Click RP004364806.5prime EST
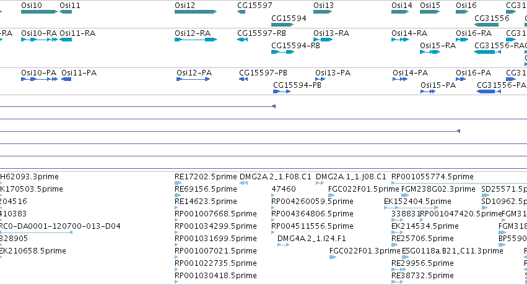The width and height of the screenshot is (527, 285). pyautogui.click(x=273, y=220)
